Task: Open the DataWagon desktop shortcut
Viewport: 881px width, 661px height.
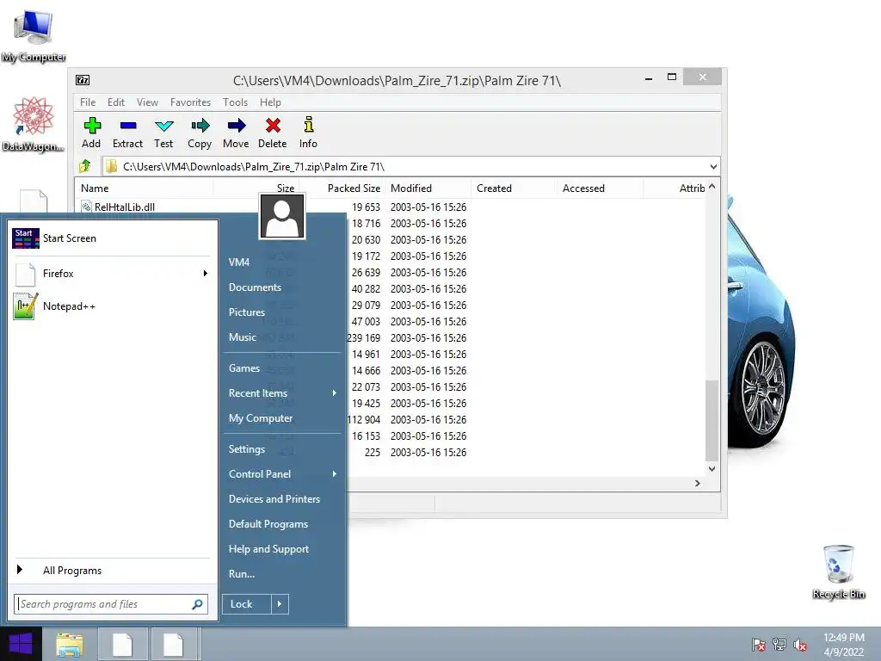Action: pos(34,124)
